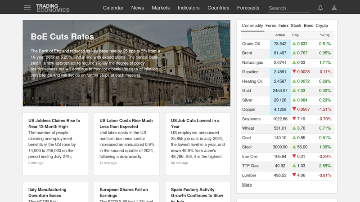Open the Silver commodity link
Screen dimensions: 360x202
pos(247,100)
